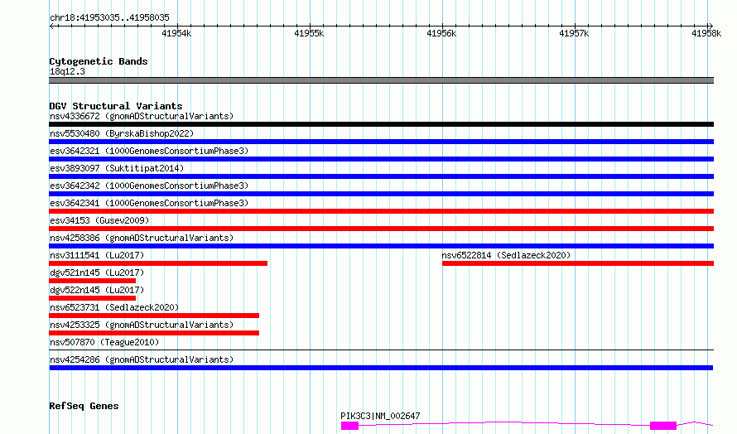Click the red bar of esv34153

point(381,229)
